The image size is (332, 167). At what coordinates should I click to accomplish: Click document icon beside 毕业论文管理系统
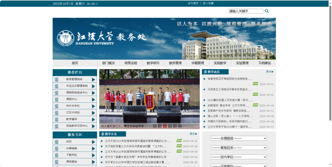[x=57, y=86]
